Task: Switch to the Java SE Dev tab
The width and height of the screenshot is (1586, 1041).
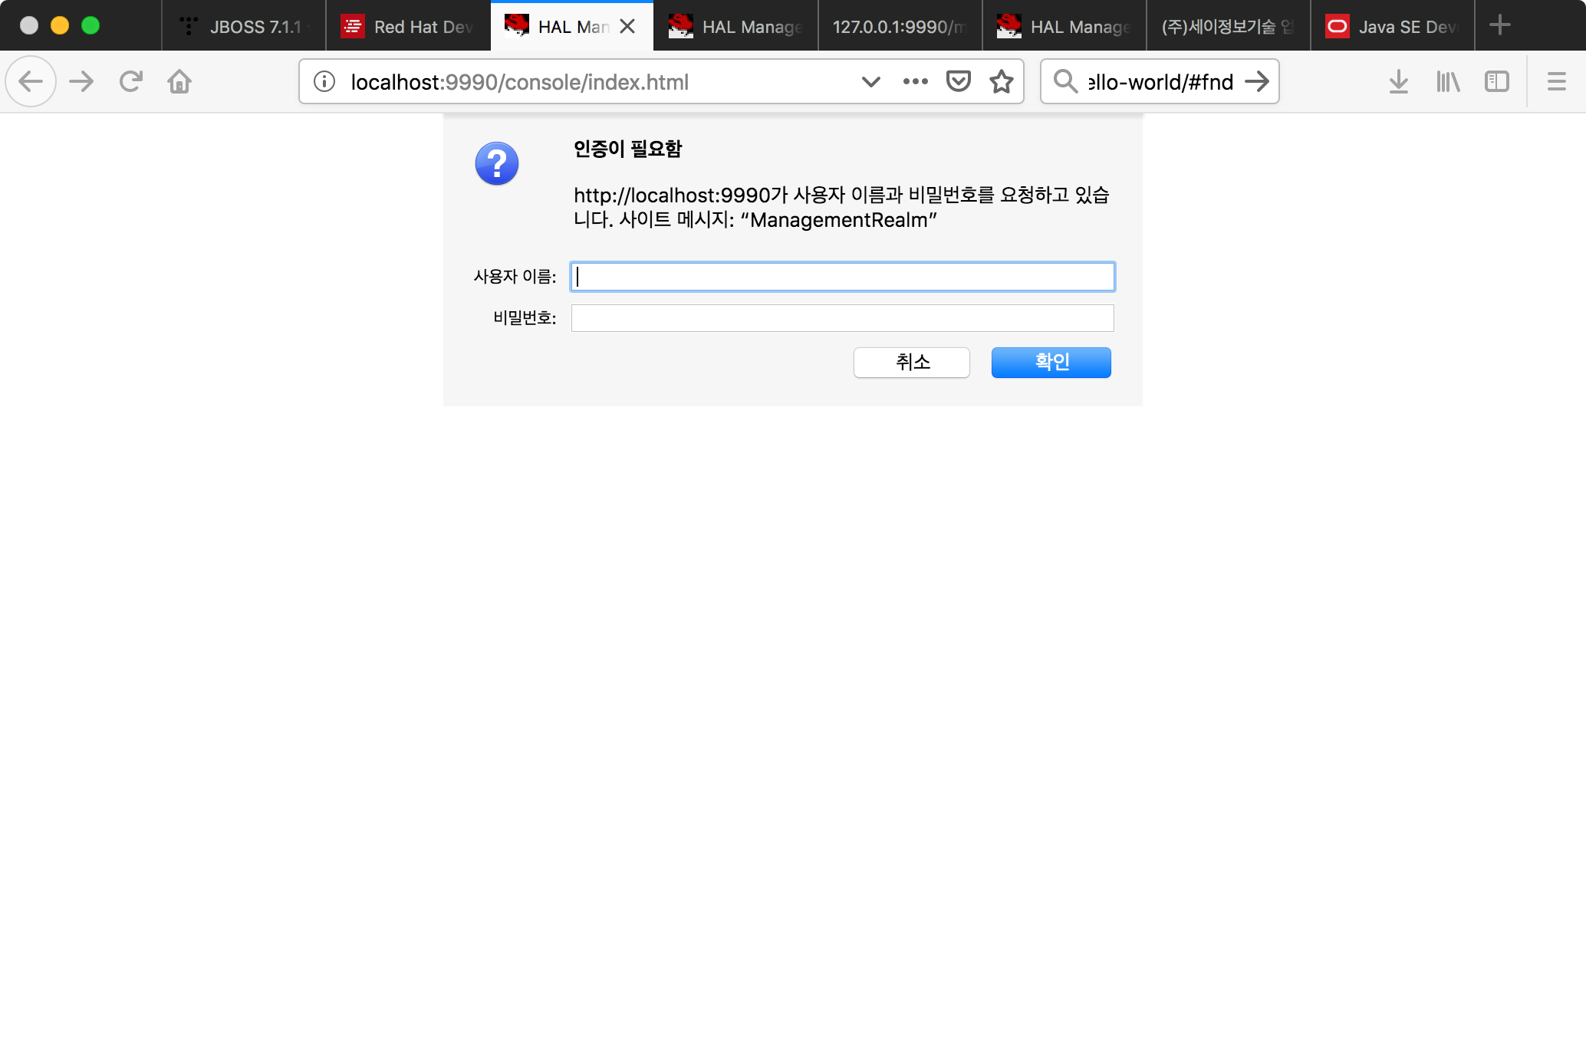Action: pyautogui.click(x=1393, y=26)
